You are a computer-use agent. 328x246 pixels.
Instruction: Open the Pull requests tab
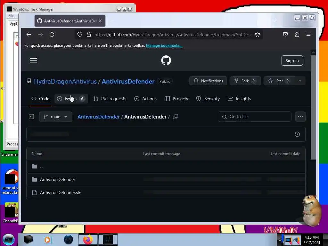coord(110,99)
